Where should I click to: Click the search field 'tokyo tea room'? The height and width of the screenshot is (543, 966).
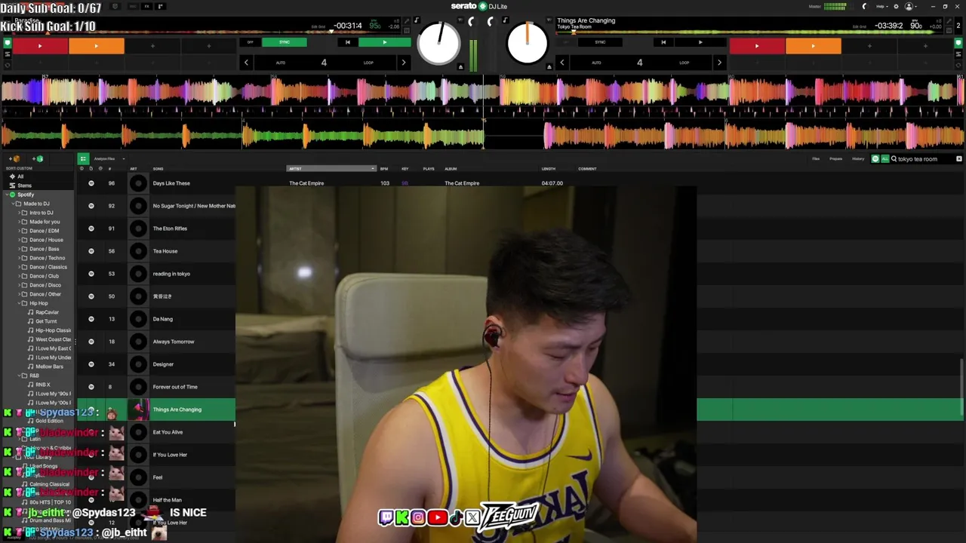pyautogui.click(x=921, y=159)
